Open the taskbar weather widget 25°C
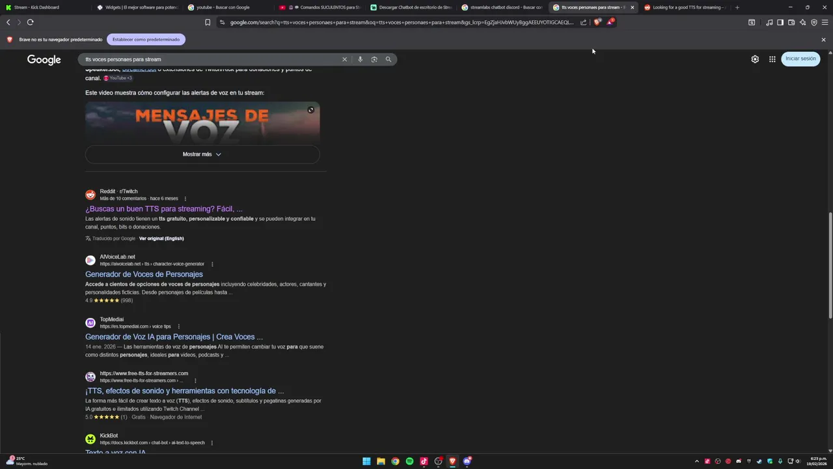 [x=26, y=461]
